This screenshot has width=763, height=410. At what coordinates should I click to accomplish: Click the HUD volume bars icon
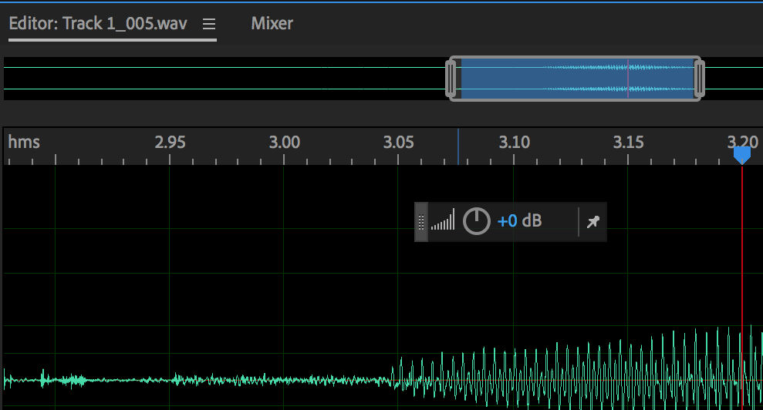[x=443, y=220]
